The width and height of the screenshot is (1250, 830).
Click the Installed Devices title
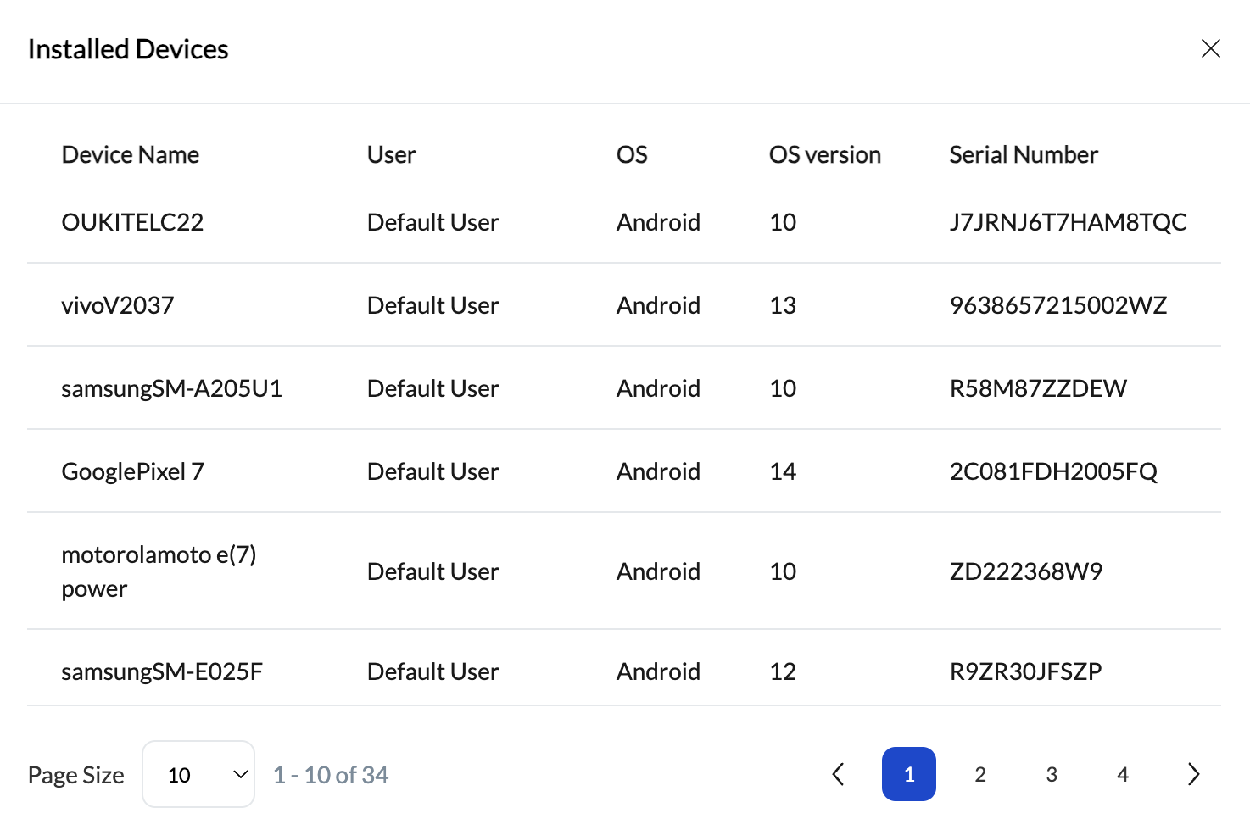coord(128,49)
